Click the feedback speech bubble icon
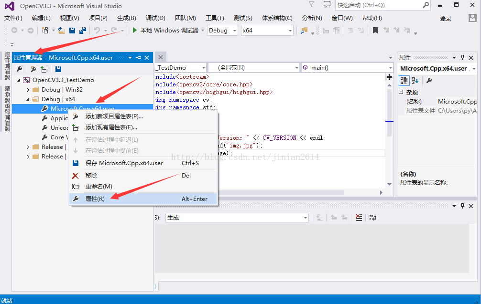This screenshot has width=481, height=304. click(x=327, y=5)
